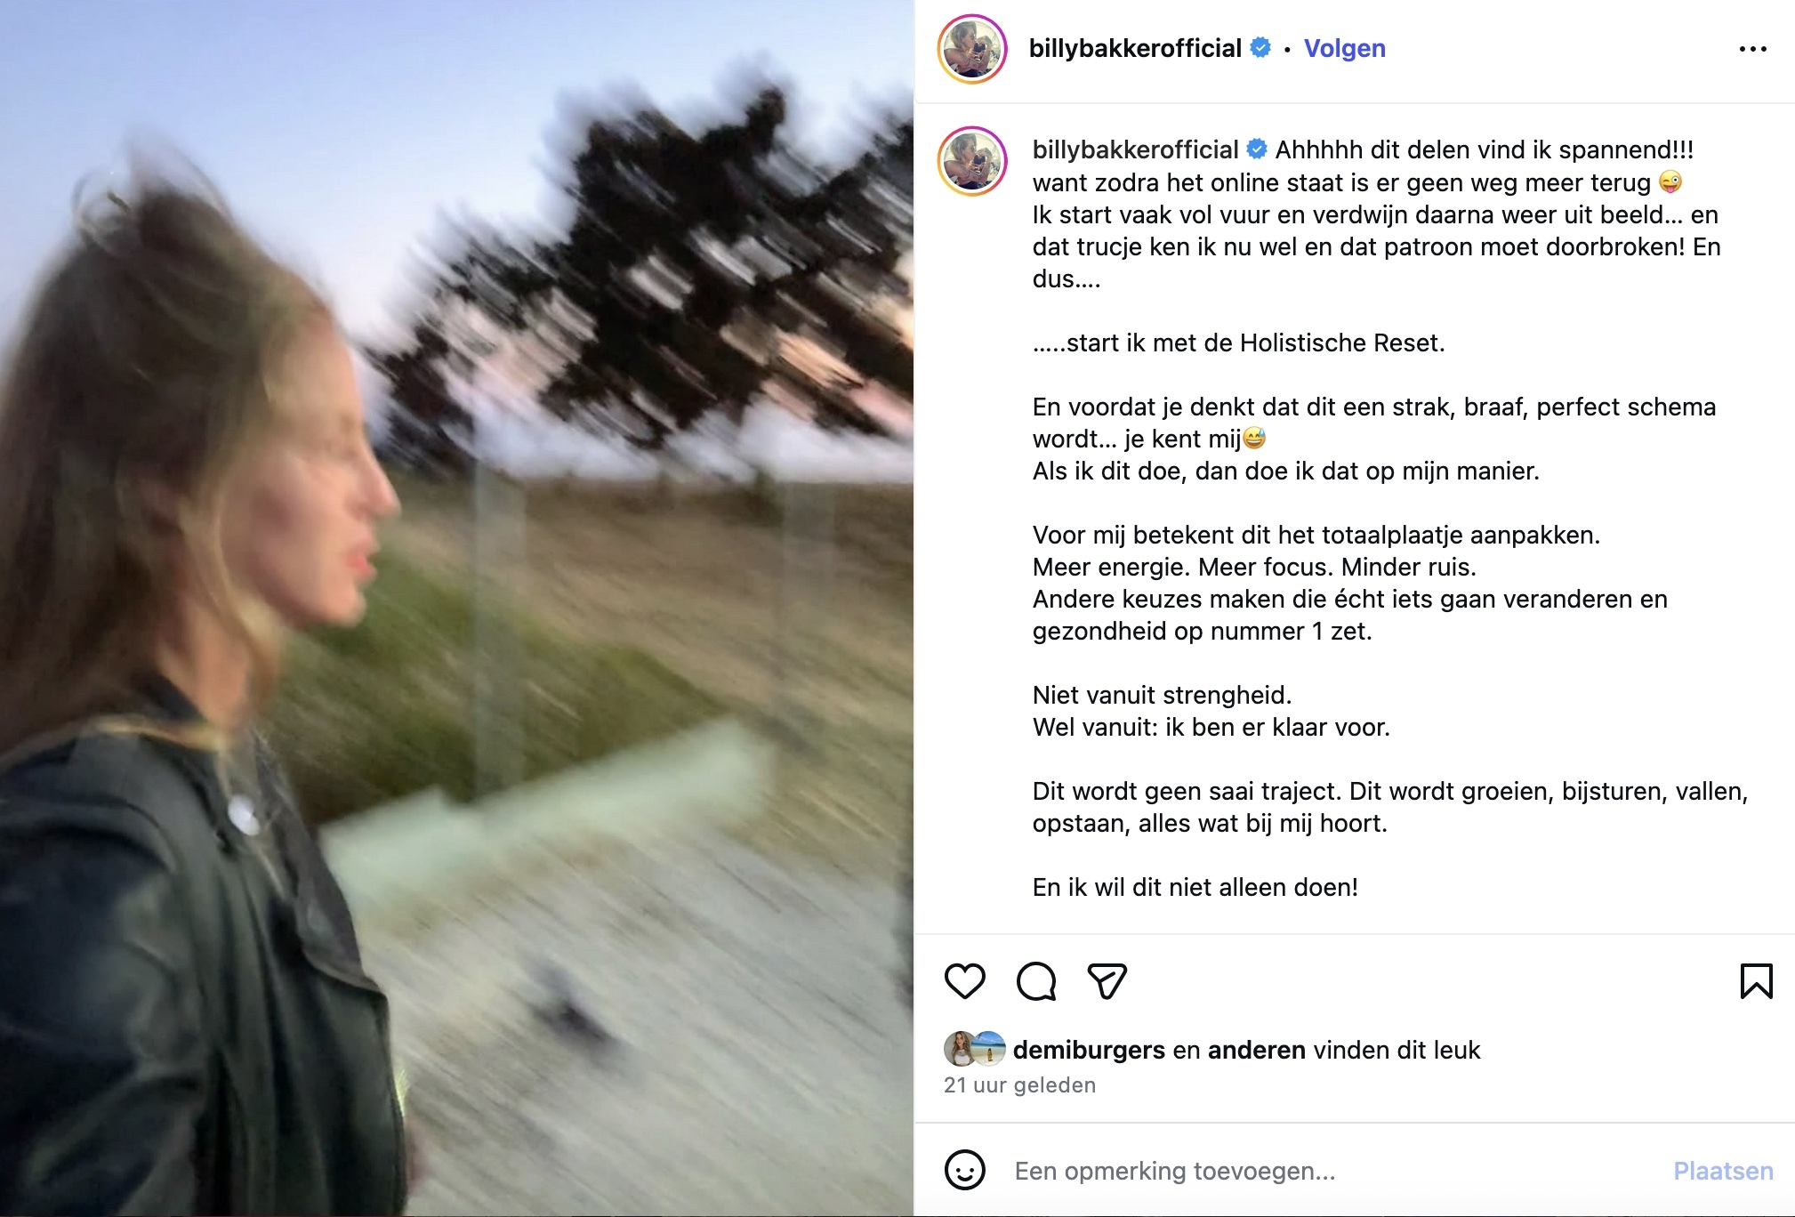
Task: Click the Plaatsen button to post comment
Action: 1723,1171
